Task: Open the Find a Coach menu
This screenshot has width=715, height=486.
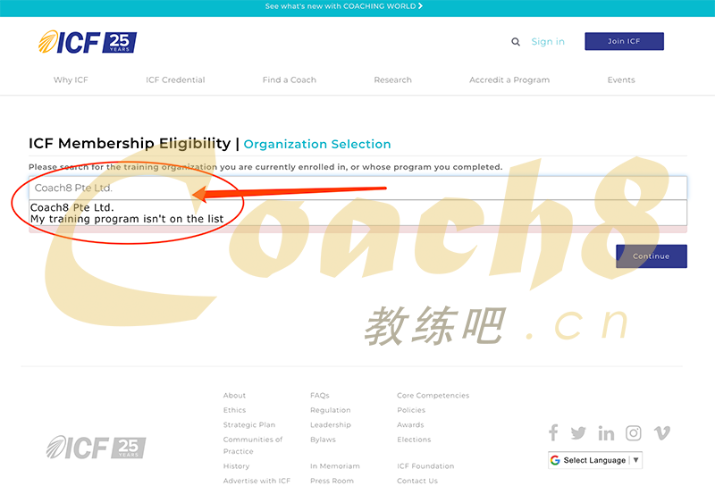Action: click(289, 80)
